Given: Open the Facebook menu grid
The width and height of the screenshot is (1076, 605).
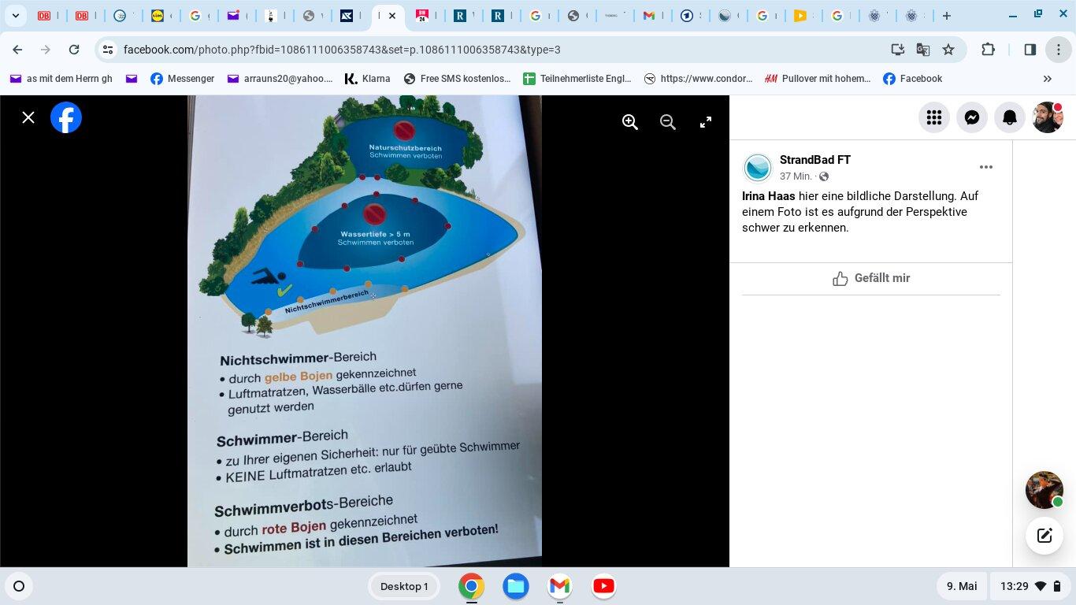Looking at the screenshot, I should pos(934,117).
